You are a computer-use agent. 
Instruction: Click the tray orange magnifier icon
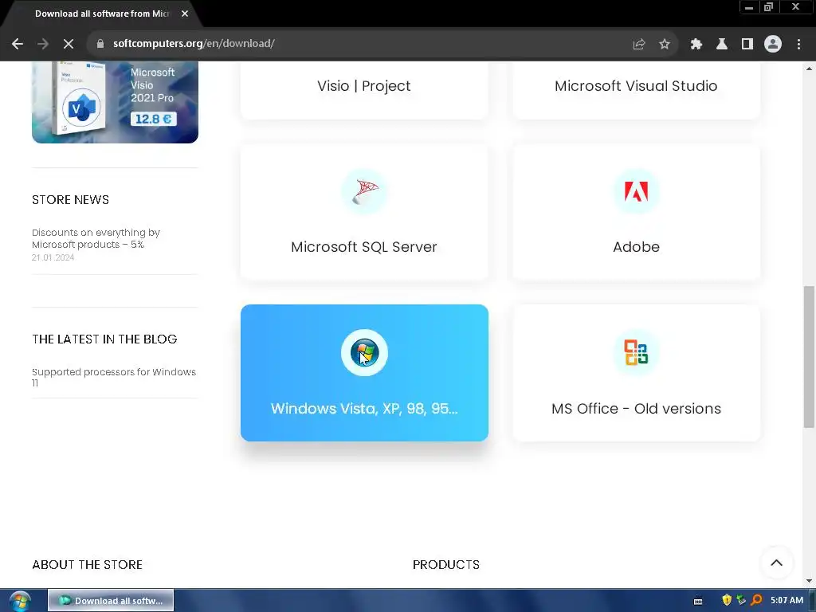757,600
